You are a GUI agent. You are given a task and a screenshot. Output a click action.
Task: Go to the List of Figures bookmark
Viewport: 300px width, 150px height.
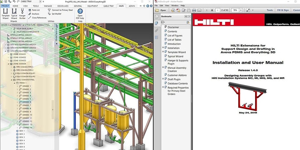175,36
